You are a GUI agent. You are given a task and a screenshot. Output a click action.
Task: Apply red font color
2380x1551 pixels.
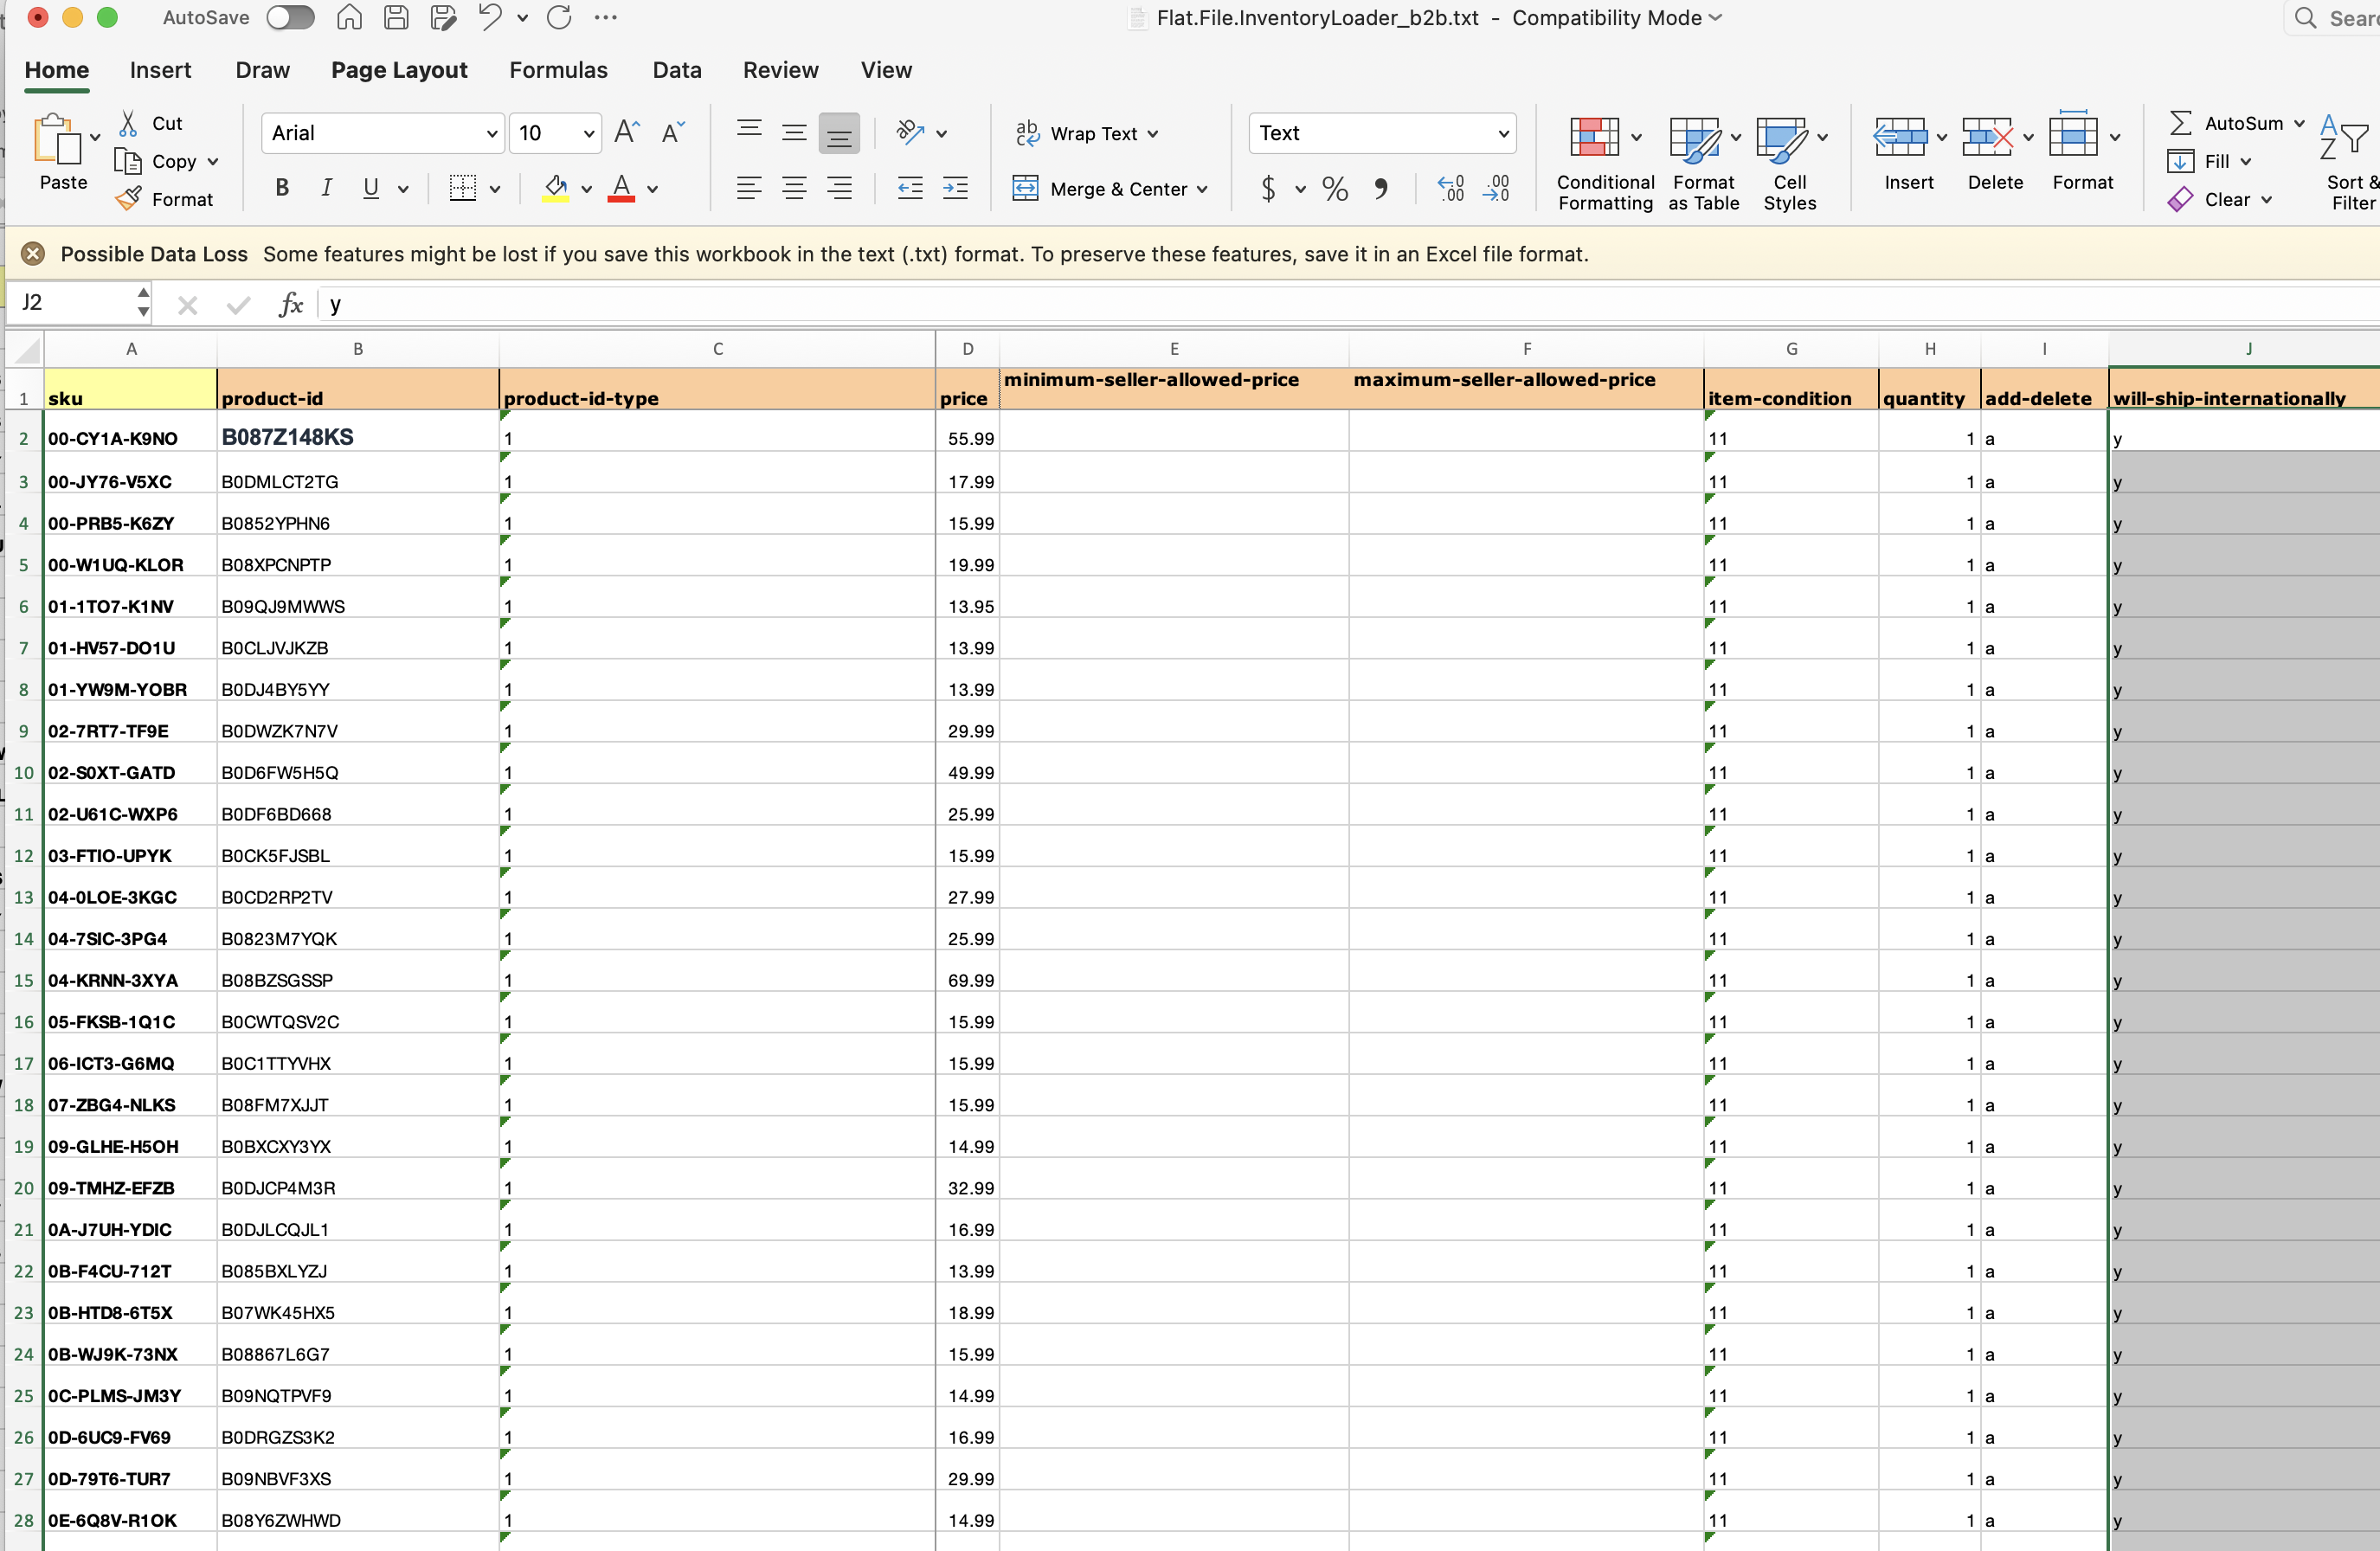[x=622, y=188]
